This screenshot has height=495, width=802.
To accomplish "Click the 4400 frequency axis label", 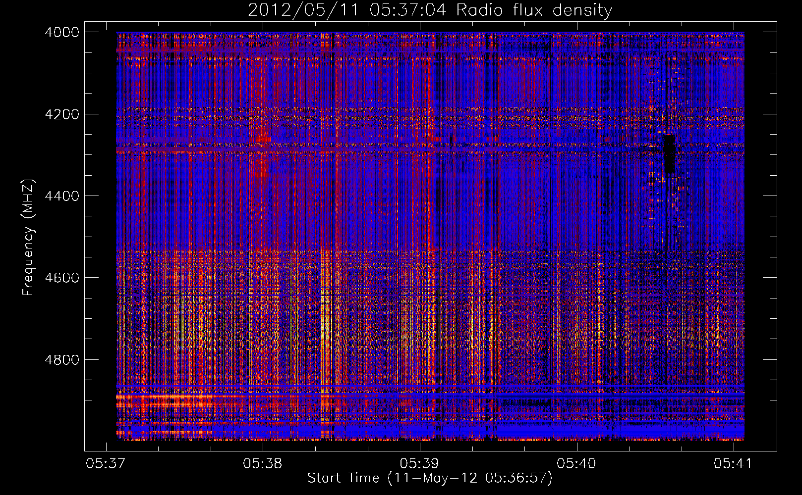I will tap(62, 196).
